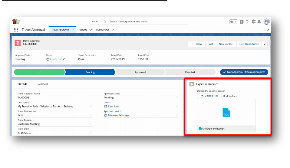Click the TA-00001 Travel Approval Name value

pos(23,97)
